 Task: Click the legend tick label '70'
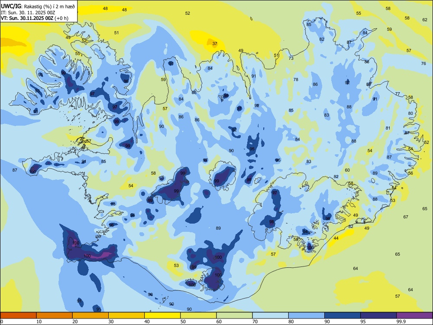point(255,322)
